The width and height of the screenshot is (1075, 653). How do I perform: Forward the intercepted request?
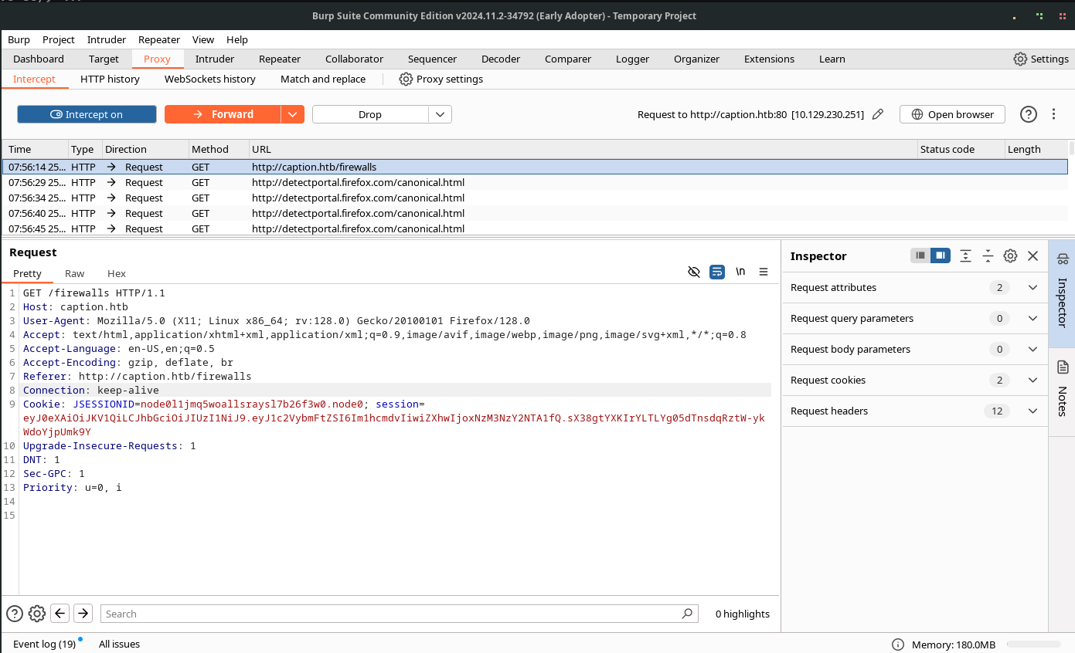point(223,114)
